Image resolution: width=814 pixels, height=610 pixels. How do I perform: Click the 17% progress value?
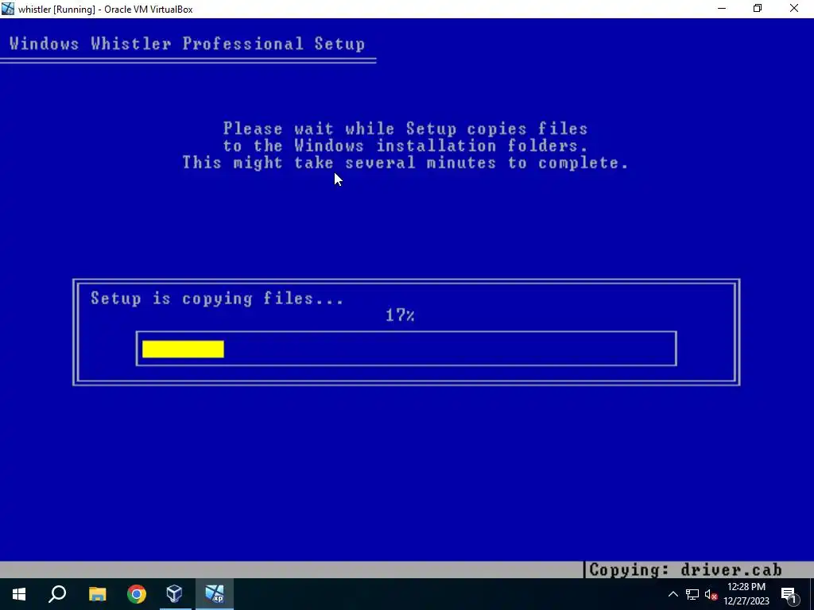(x=401, y=315)
